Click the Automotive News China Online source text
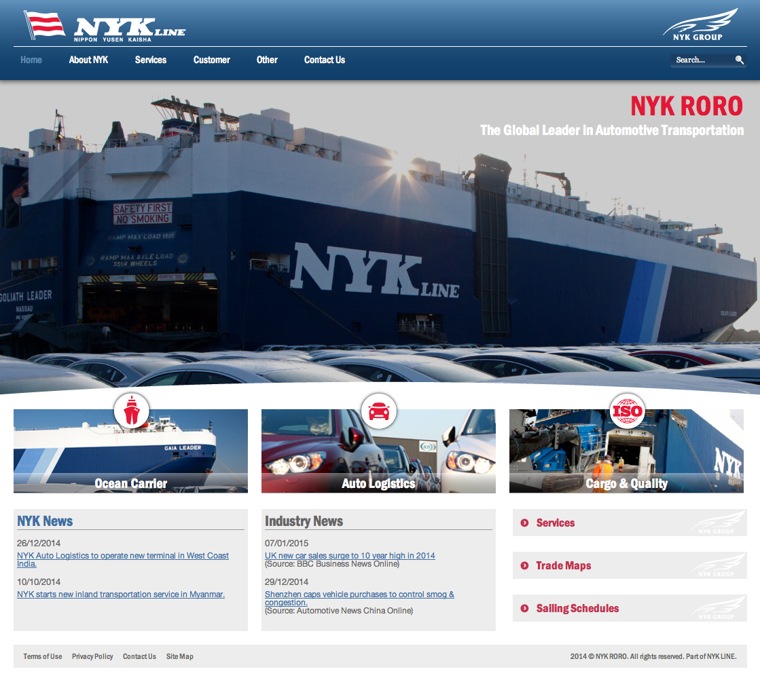This screenshot has width=760, height=680. (339, 611)
